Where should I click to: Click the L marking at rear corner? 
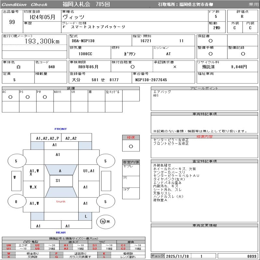click(x=86, y=216)
